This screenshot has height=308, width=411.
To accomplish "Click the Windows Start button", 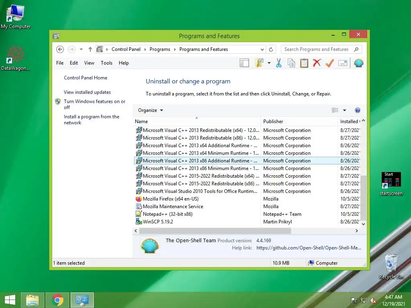I will [10, 300].
